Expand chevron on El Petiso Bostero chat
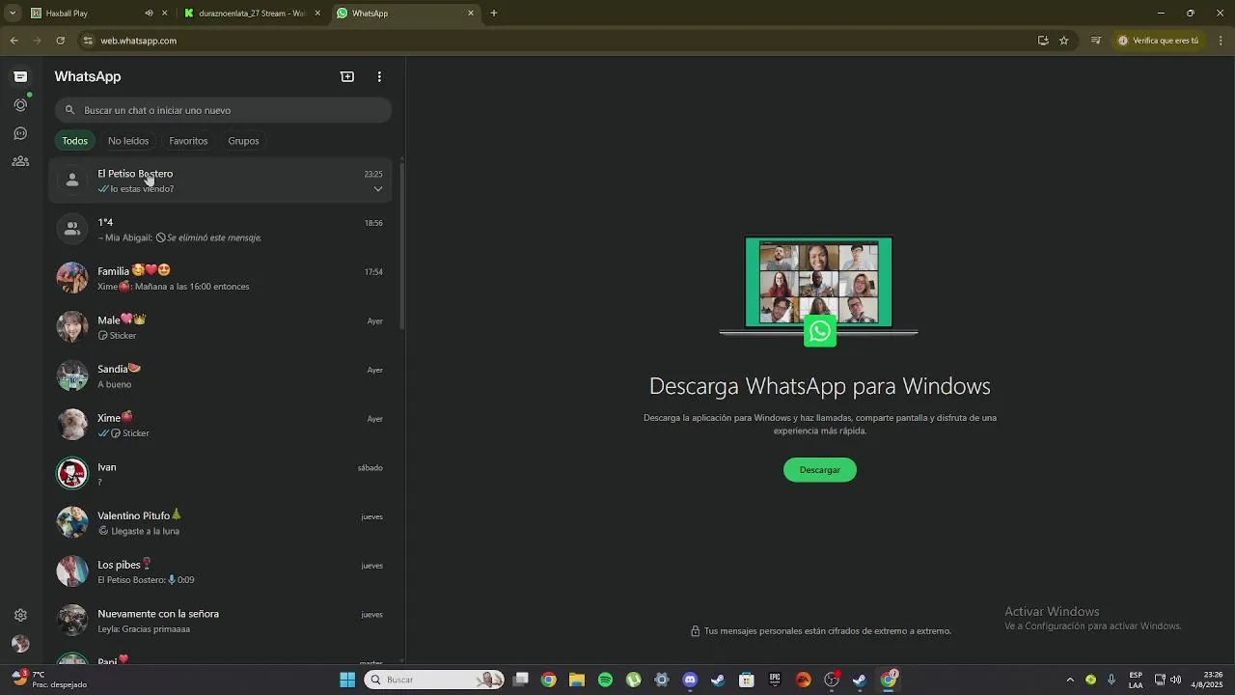 pyautogui.click(x=378, y=189)
